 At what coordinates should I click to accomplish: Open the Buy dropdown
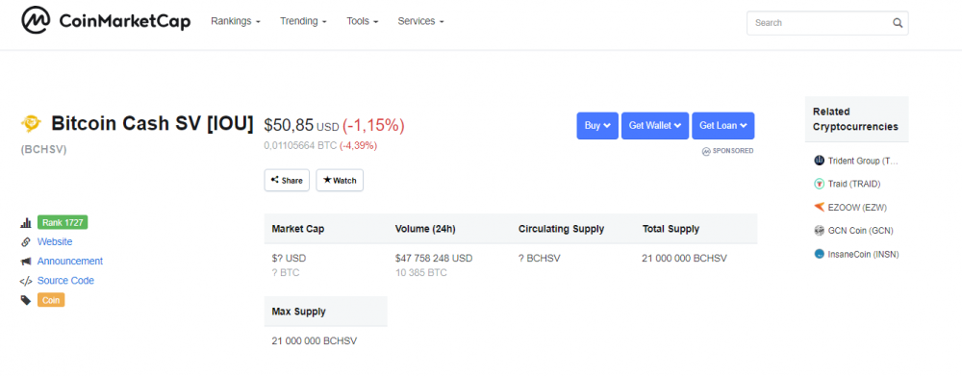(597, 126)
